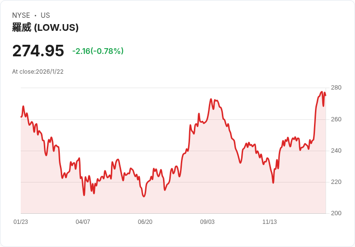Image resolution: width=355 pixels, height=247 pixels.
Task: Click the -2.16(-0.78%) change value
Action: [x=98, y=51]
